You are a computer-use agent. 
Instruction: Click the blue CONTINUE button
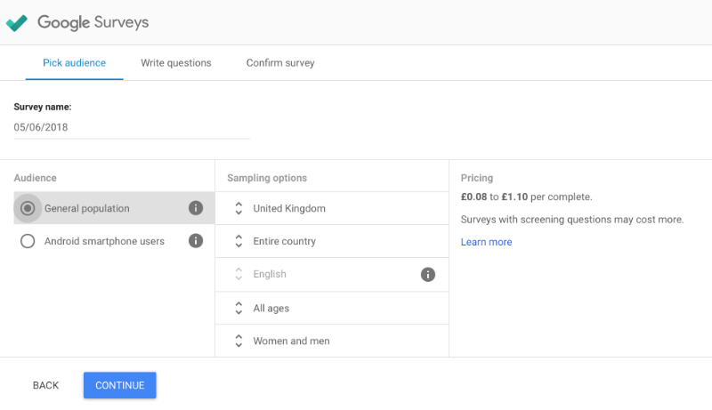(120, 385)
